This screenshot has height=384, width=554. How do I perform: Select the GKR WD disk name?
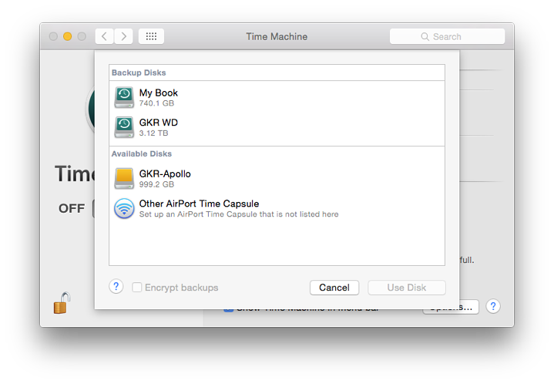coord(158,123)
